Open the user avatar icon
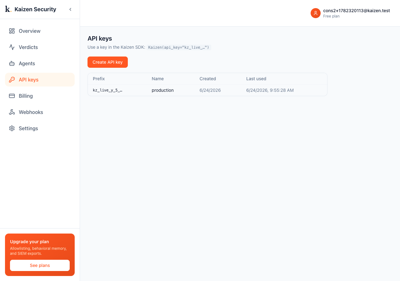The height and width of the screenshot is (281, 400). coord(316,13)
